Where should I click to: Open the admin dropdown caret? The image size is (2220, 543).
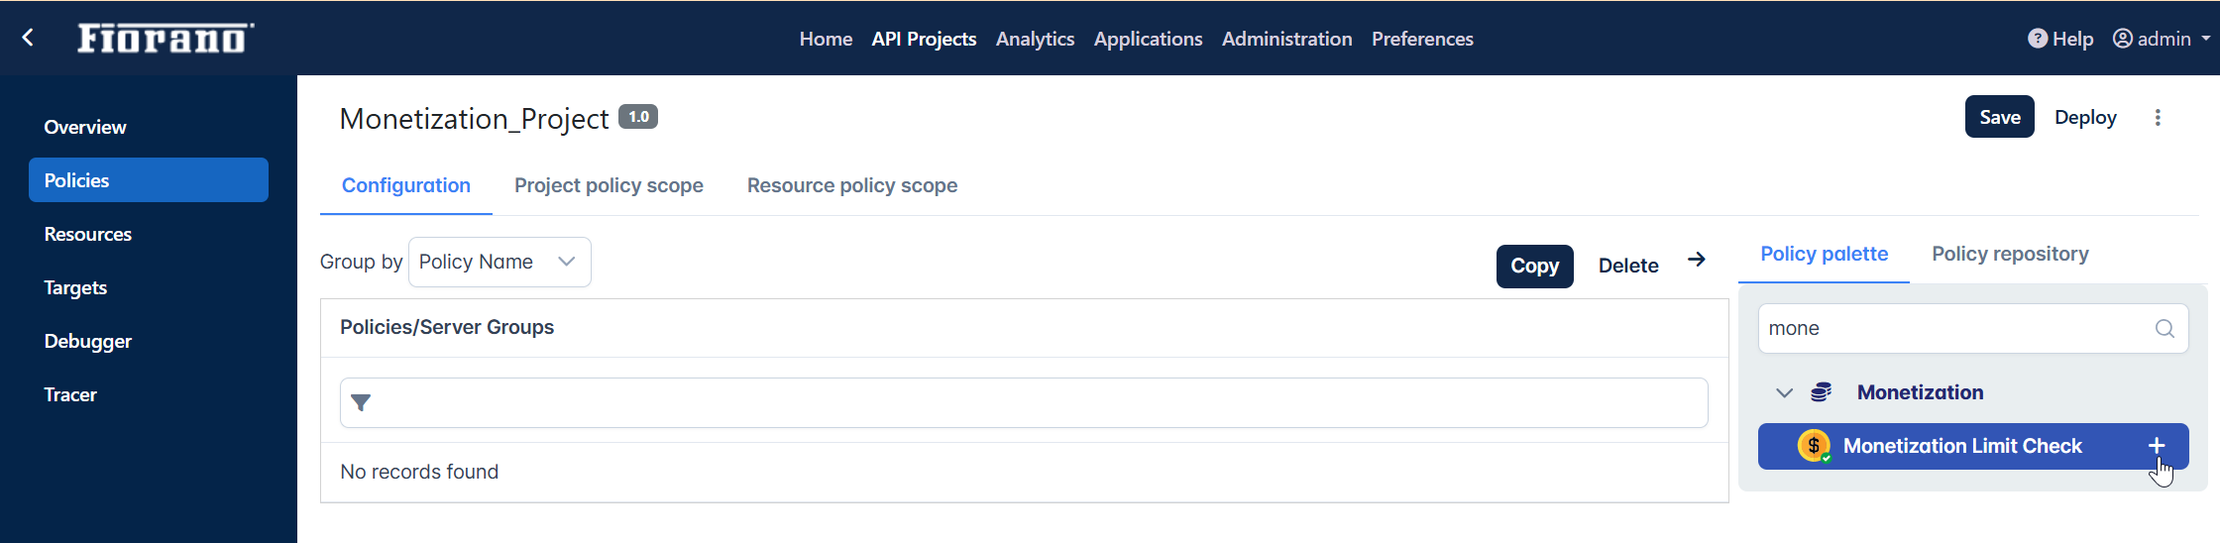(x=2205, y=39)
